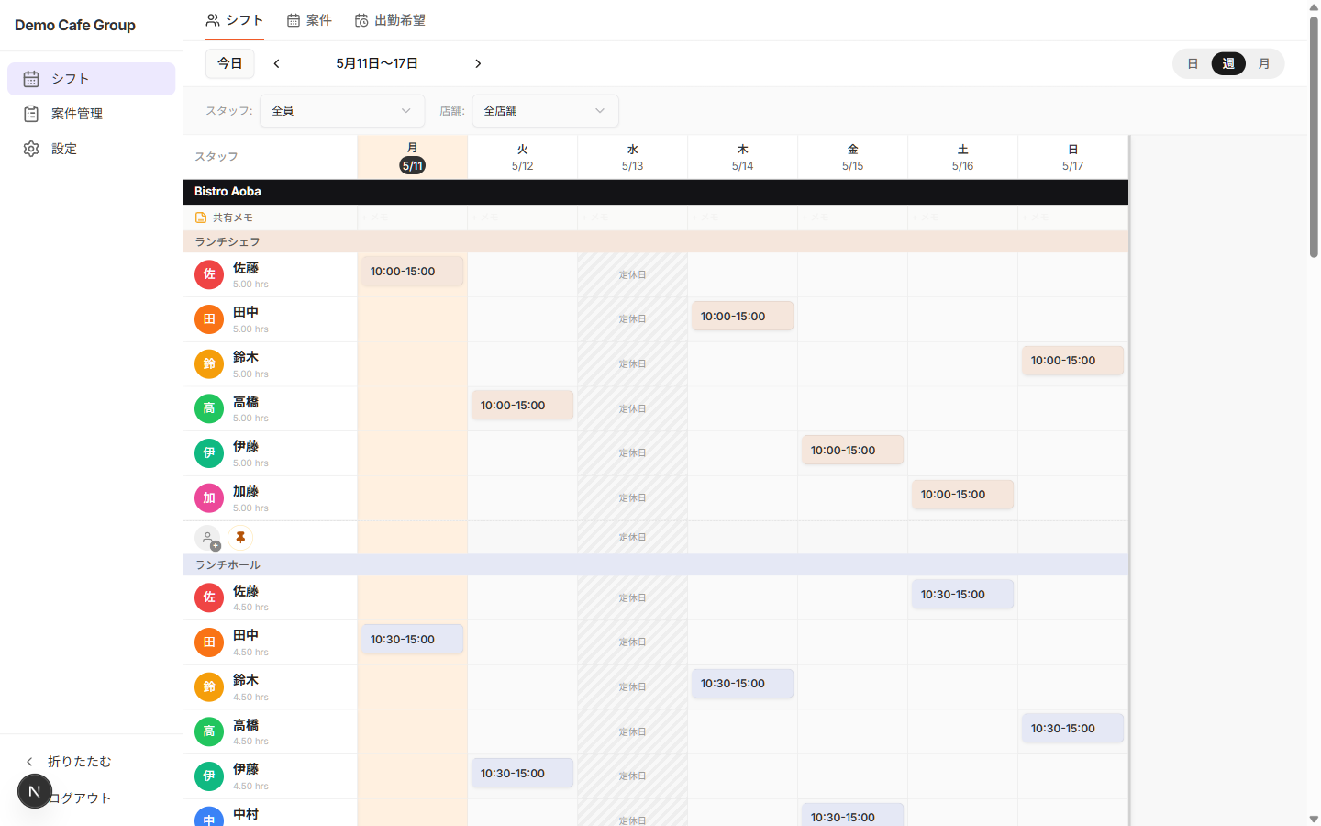
Task: Click the add staff icon under ランチシェフ
Action: pyautogui.click(x=209, y=539)
